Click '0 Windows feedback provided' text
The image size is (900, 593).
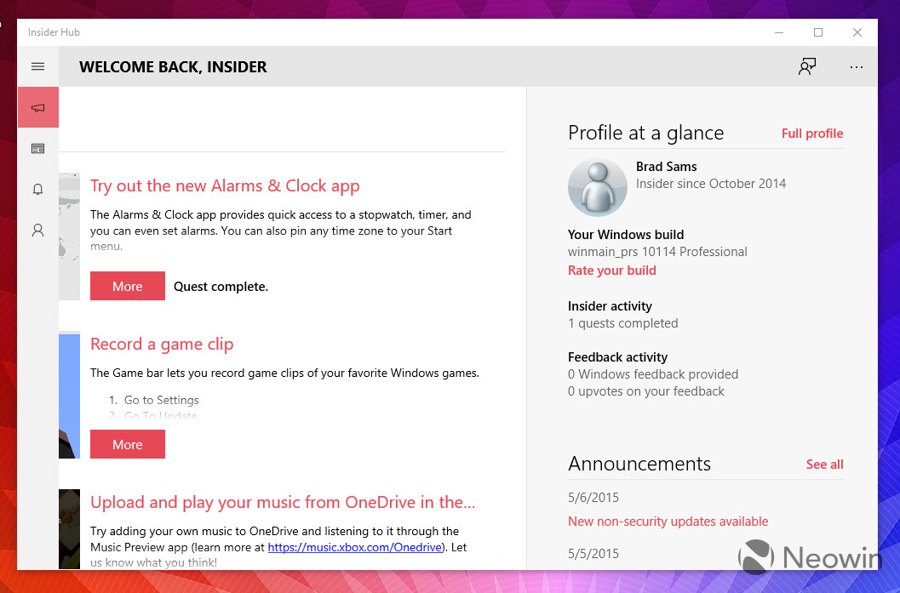coord(653,374)
